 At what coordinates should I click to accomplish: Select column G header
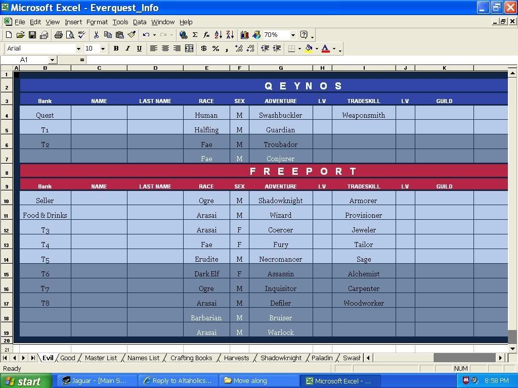[281, 68]
